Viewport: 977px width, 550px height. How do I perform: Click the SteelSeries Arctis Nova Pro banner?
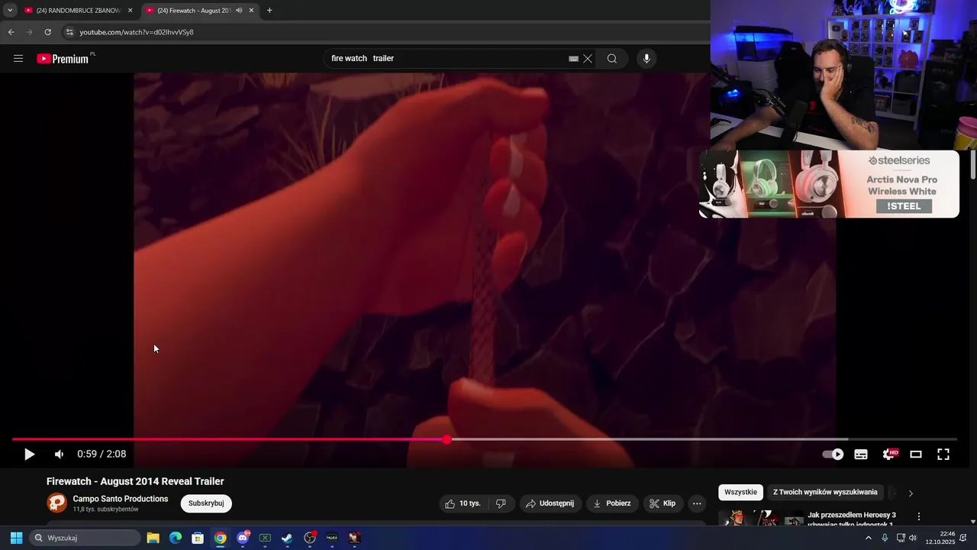point(830,184)
